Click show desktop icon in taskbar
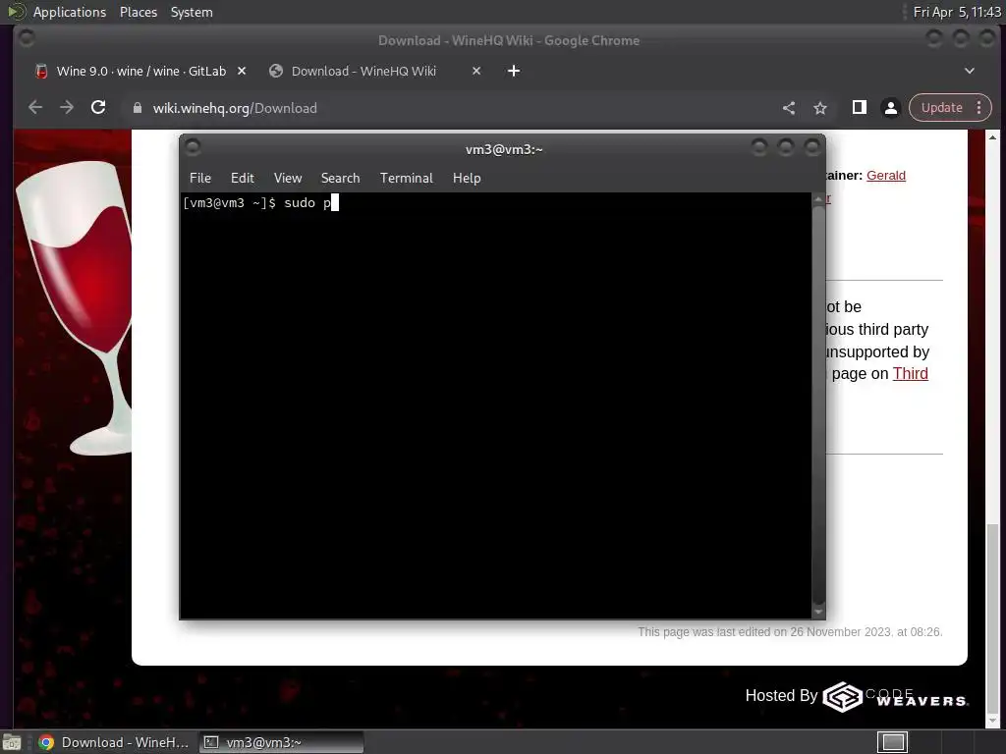The image size is (1006, 754). pos(12,742)
